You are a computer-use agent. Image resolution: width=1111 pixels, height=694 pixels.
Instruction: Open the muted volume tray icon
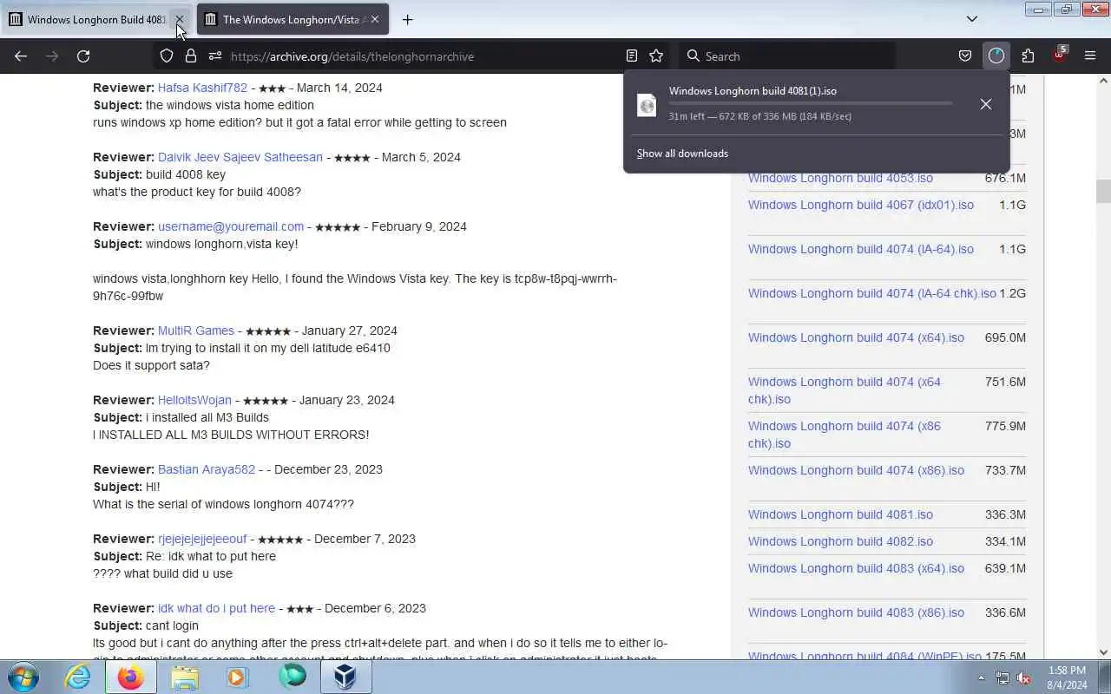click(x=1024, y=678)
